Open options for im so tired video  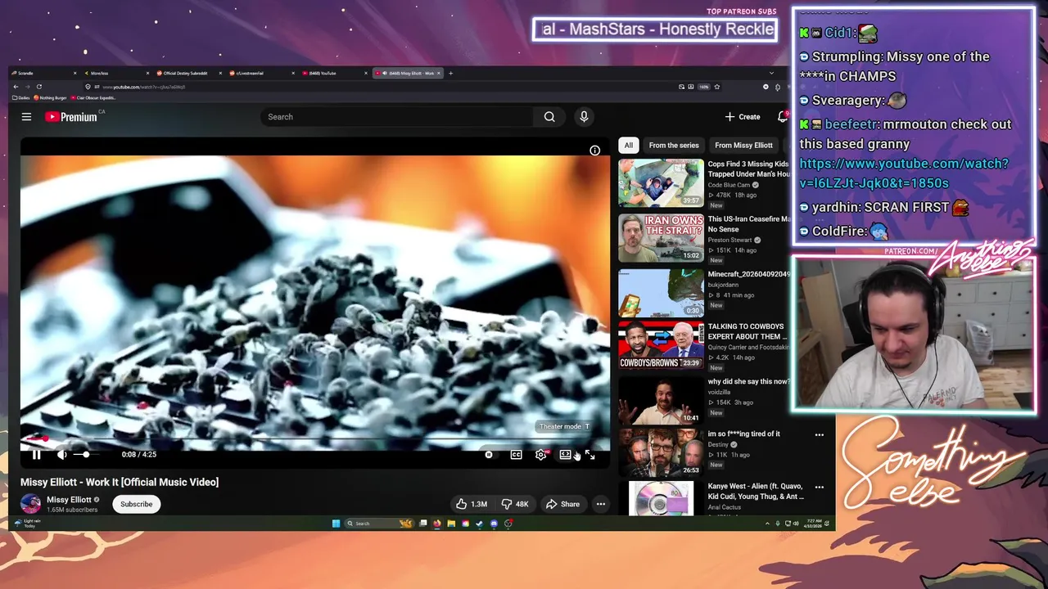click(819, 435)
